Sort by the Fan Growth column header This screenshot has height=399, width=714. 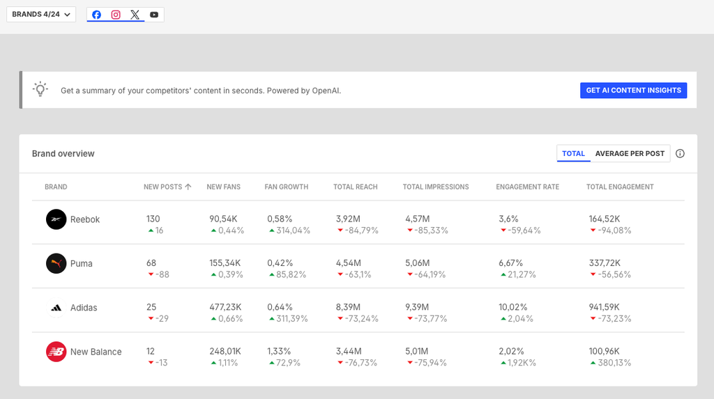[x=286, y=187]
